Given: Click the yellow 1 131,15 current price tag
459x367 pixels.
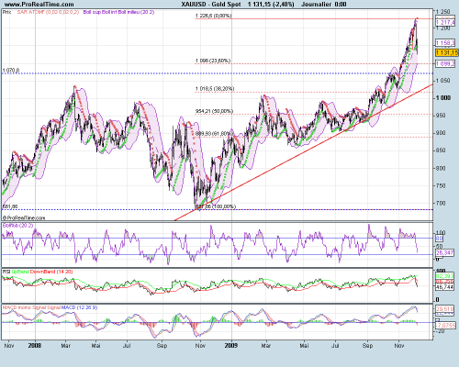Looking at the screenshot, I should coord(446,53).
